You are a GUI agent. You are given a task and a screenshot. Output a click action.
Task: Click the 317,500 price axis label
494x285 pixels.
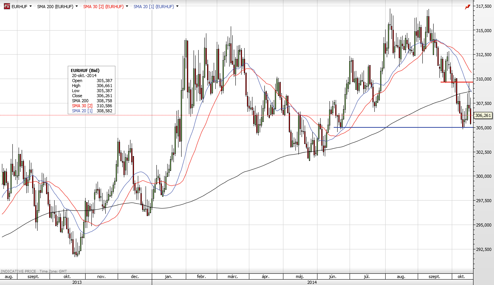click(x=484, y=7)
